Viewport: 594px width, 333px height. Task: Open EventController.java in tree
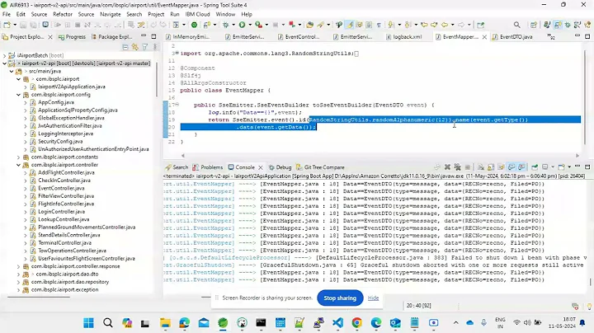(x=61, y=188)
